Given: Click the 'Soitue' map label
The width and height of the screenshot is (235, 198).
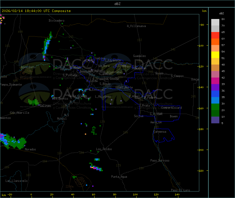Looking at the screenshot, I should (139, 116).
